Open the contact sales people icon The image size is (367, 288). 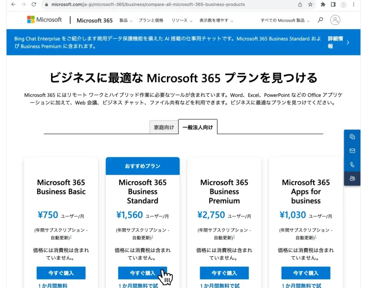pyautogui.click(x=352, y=179)
